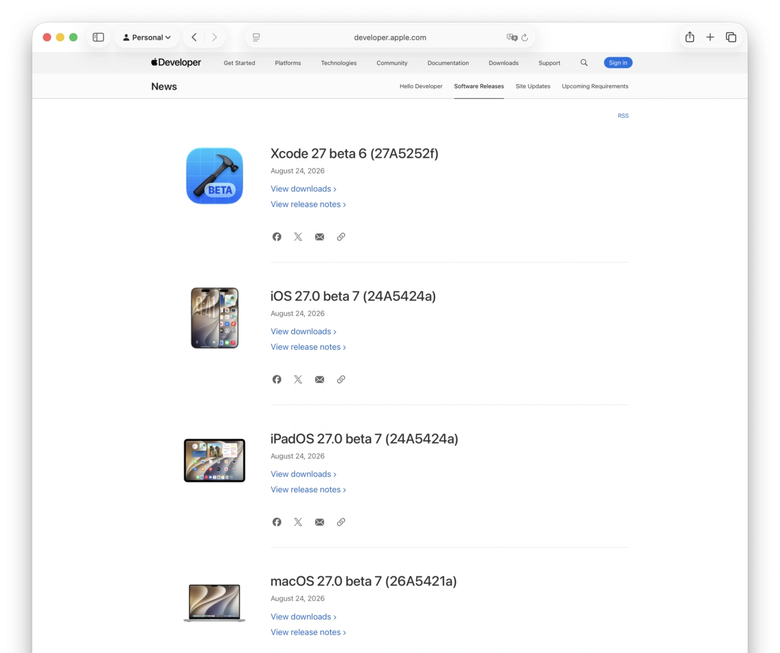Switch to the Hello Developer tab

click(421, 86)
